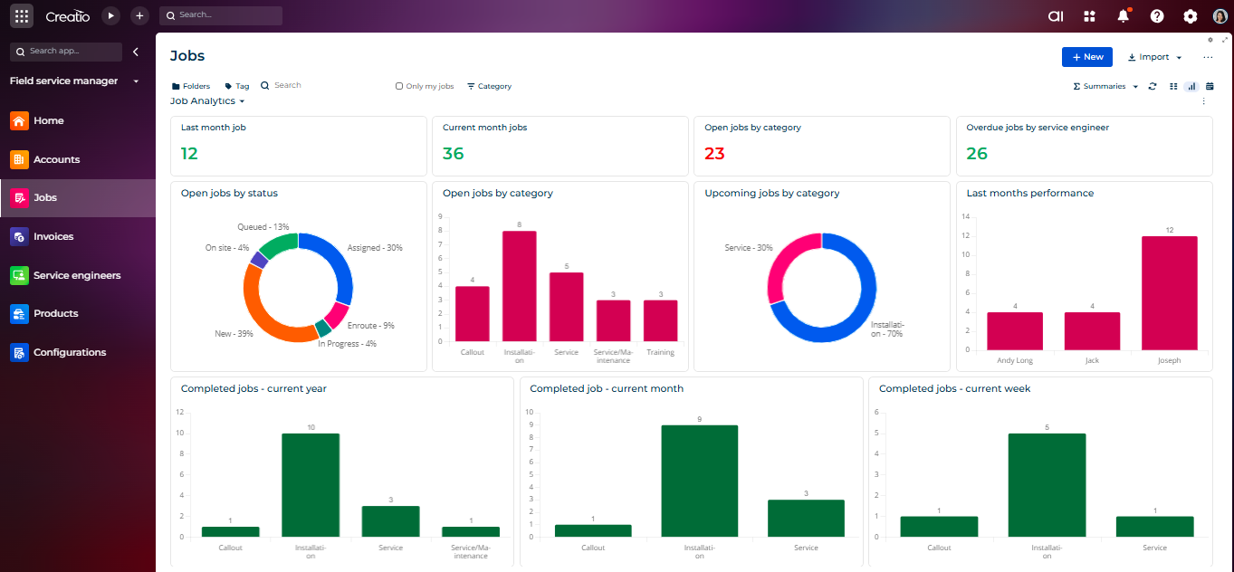Click the New job button

tap(1086, 57)
